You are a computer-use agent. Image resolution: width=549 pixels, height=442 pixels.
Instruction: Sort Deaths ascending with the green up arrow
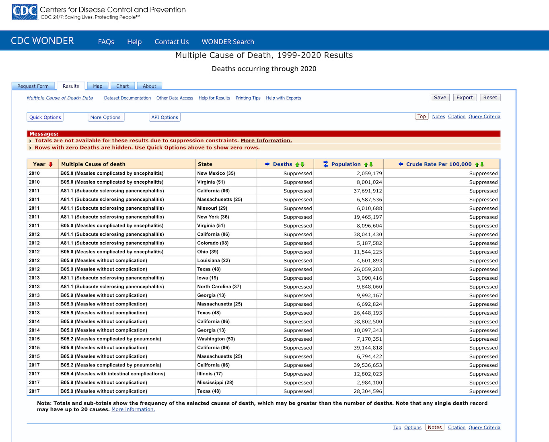[298, 164]
